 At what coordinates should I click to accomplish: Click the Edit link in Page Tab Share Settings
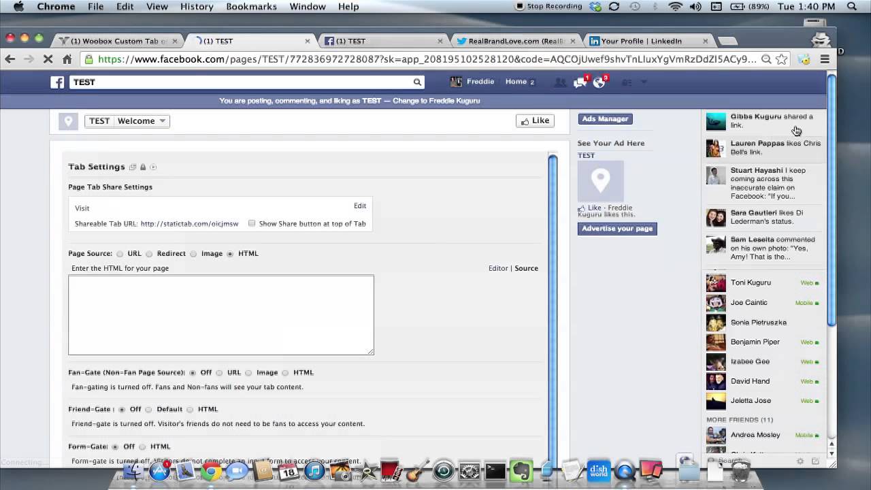(x=360, y=206)
